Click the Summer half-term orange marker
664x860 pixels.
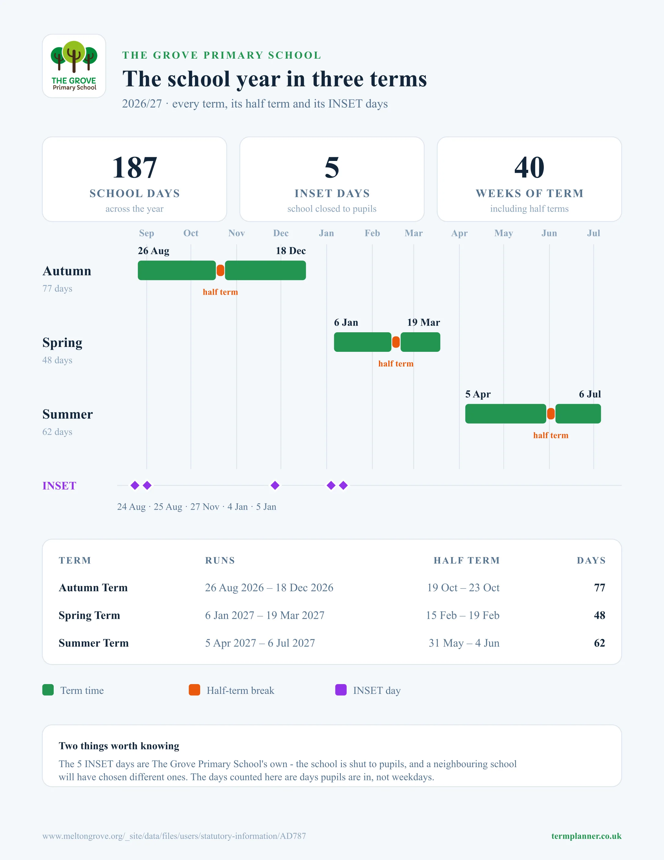tap(551, 414)
